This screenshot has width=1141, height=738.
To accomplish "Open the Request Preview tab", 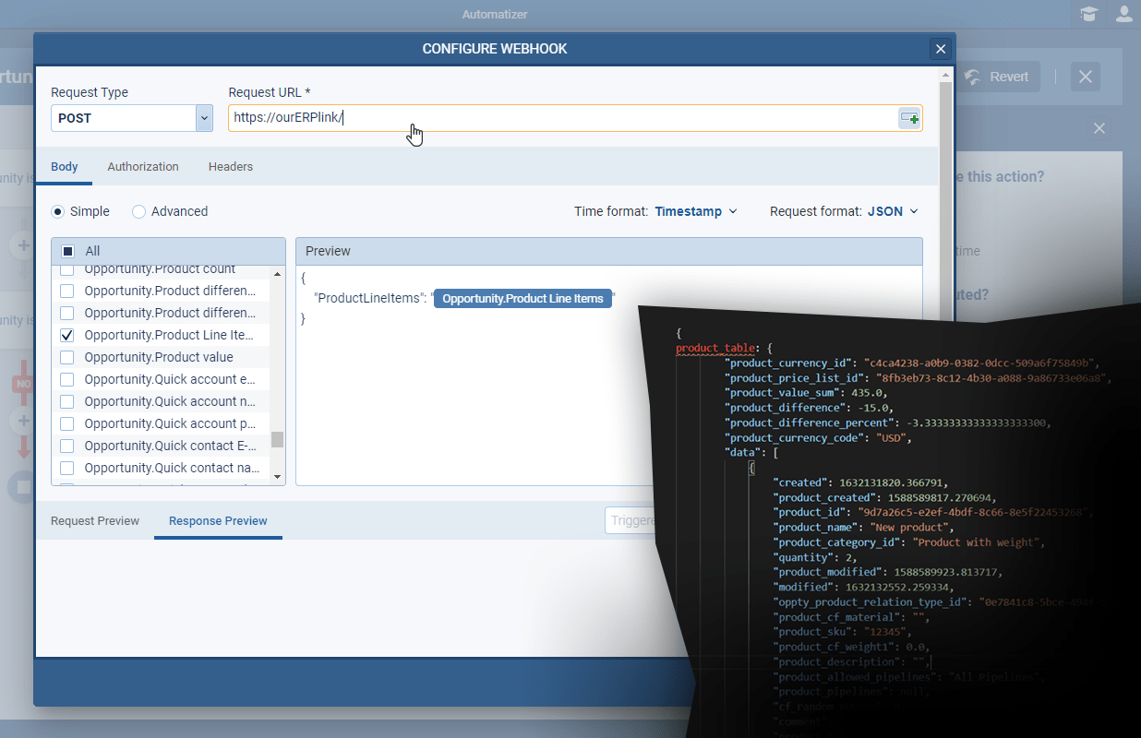I will point(95,521).
